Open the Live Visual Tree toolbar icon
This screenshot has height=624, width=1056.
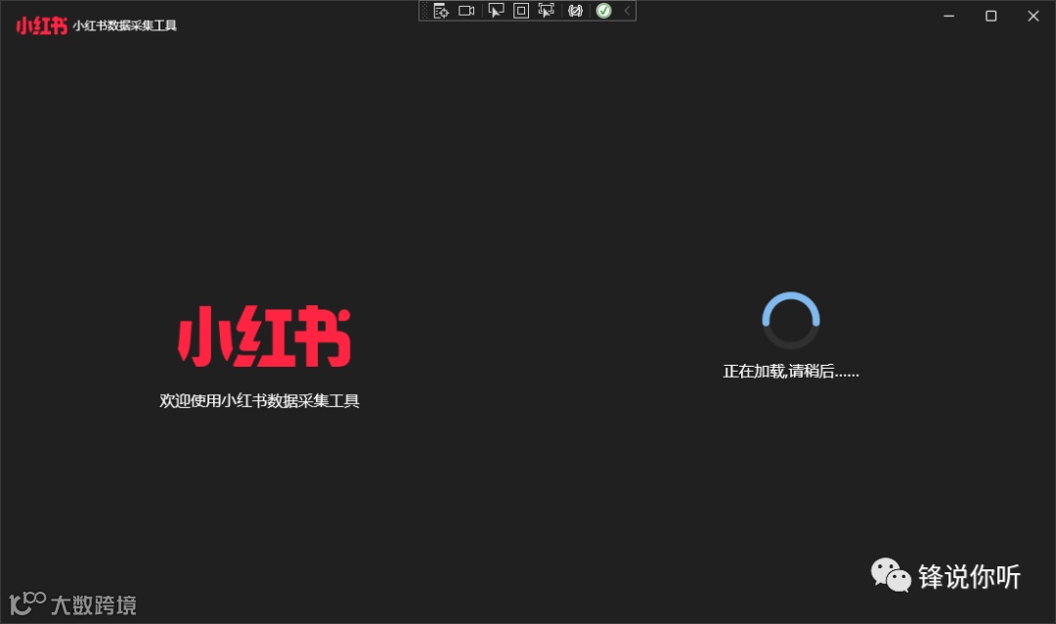(440, 11)
